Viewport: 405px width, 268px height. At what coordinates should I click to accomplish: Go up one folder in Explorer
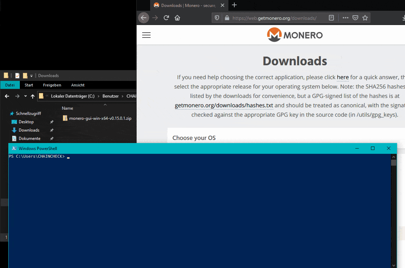pos(33,96)
